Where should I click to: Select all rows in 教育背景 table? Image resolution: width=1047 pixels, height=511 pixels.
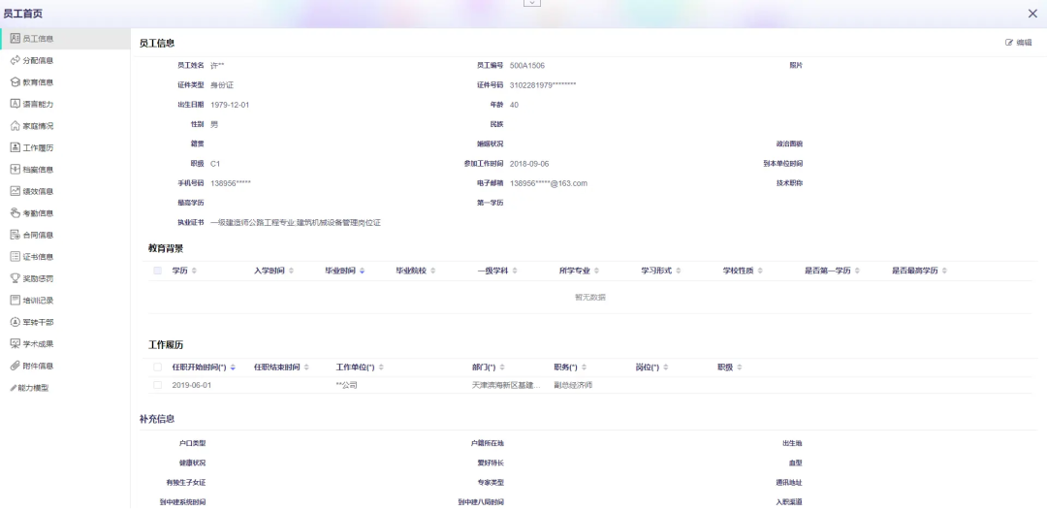pyautogui.click(x=158, y=271)
